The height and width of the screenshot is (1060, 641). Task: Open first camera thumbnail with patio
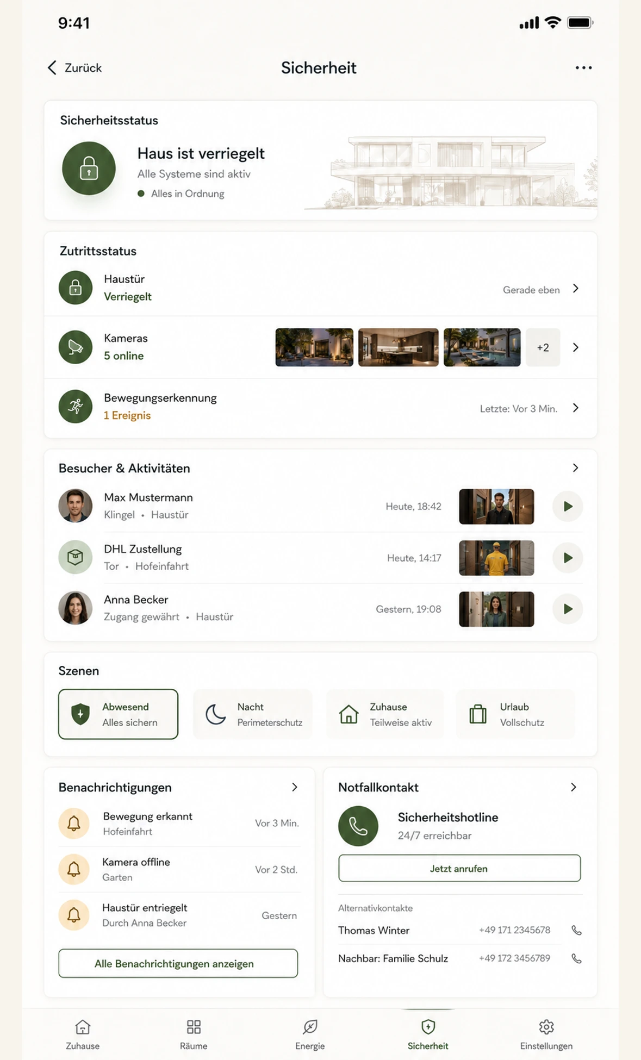(314, 347)
